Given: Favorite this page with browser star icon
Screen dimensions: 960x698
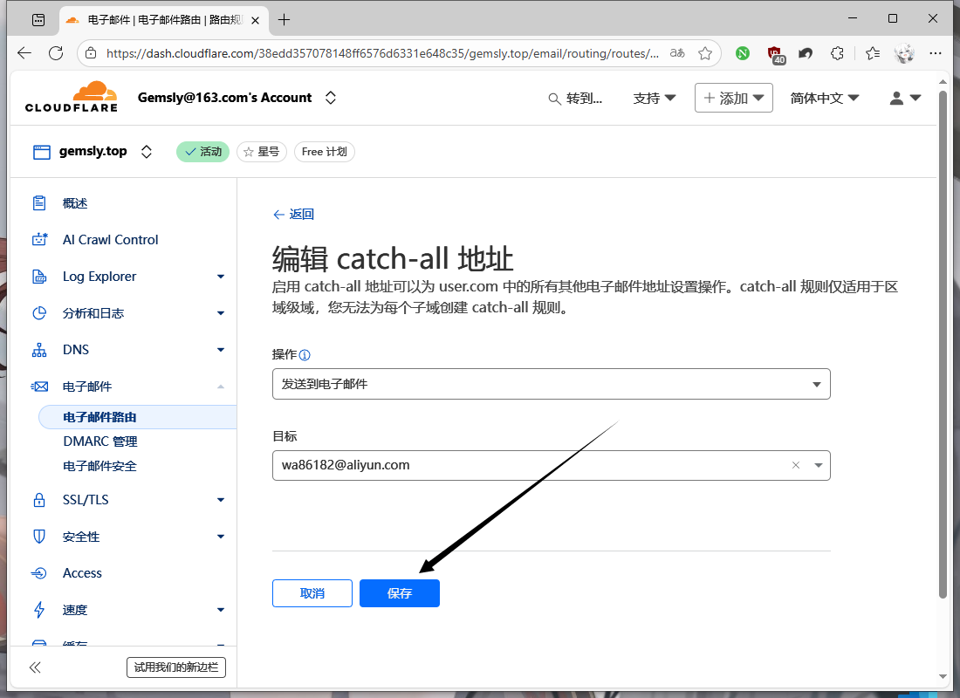Looking at the screenshot, I should [x=705, y=53].
